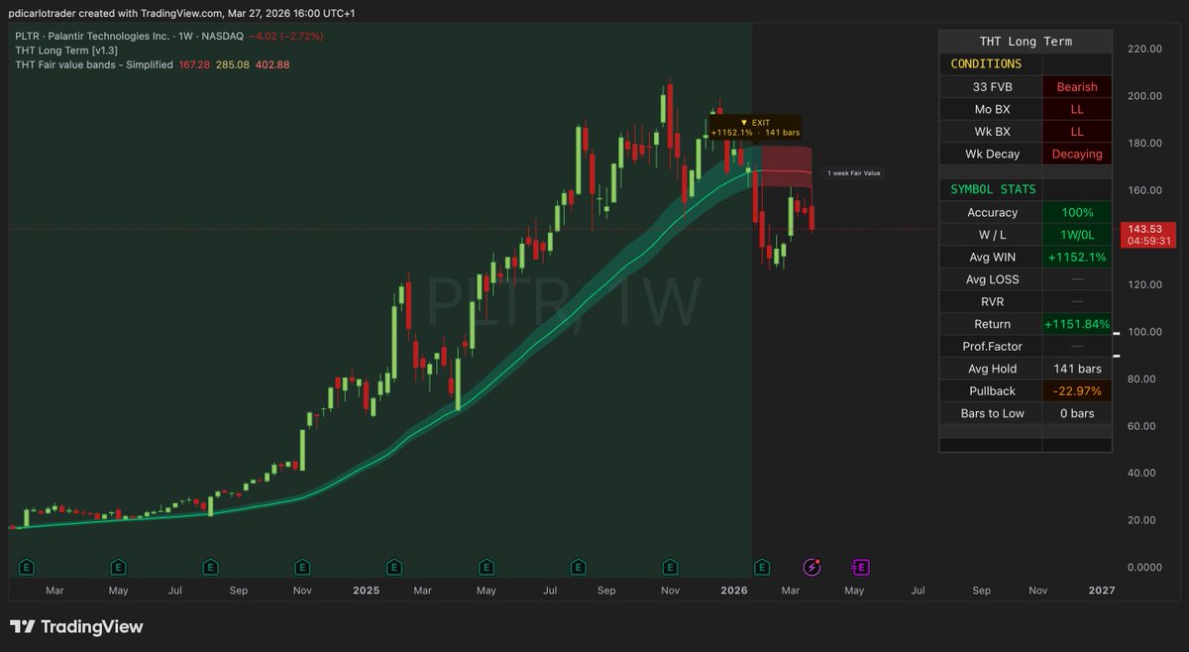
Task: Select the '1 week Fair Value' label
Action: 853,173
